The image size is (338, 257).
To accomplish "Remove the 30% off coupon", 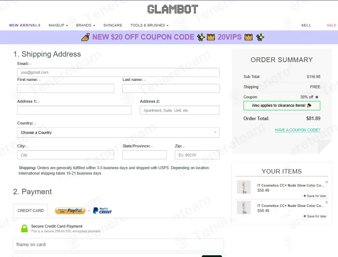I will [317, 97].
